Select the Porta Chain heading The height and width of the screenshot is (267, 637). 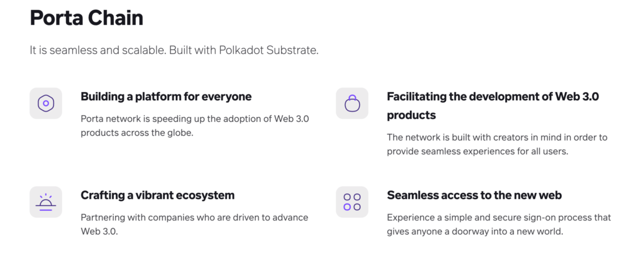point(86,18)
